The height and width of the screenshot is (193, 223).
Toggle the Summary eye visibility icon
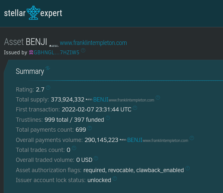click(48, 68)
